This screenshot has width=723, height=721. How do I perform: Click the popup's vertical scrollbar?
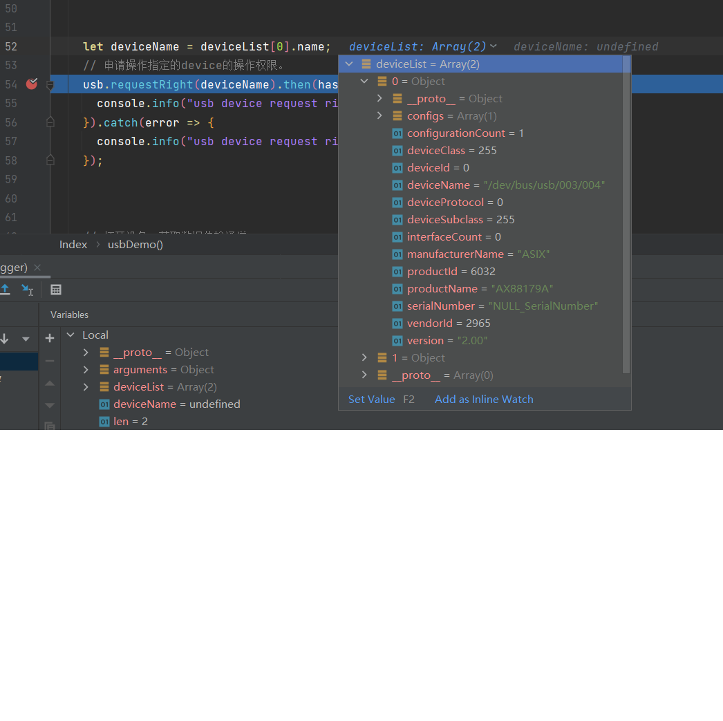(x=626, y=214)
